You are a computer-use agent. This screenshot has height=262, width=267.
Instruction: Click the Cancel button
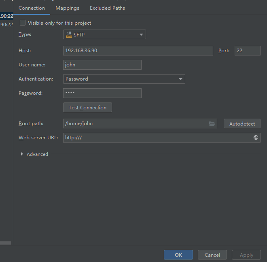(x=212, y=255)
